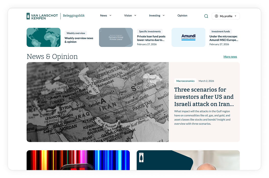Click the Investment funds tag

pyautogui.click(x=221, y=31)
